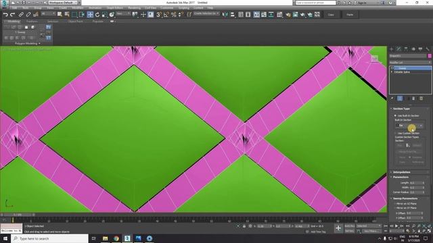Switch to the Object Paint ribbon tab
Viewport: 433px width, 243px height.
pos(75,21)
